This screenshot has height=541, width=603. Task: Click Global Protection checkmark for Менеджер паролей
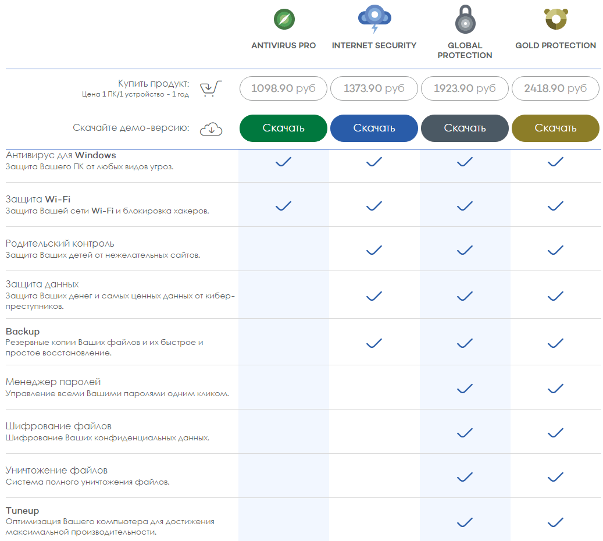(x=465, y=388)
